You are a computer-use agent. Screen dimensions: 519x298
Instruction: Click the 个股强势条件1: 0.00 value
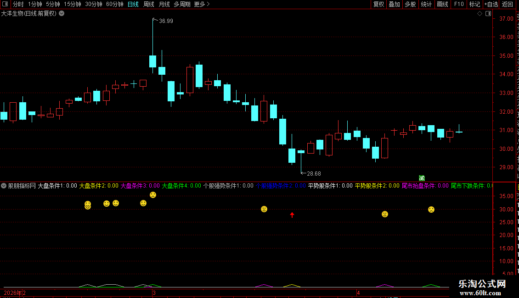click(x=228, y=186)
